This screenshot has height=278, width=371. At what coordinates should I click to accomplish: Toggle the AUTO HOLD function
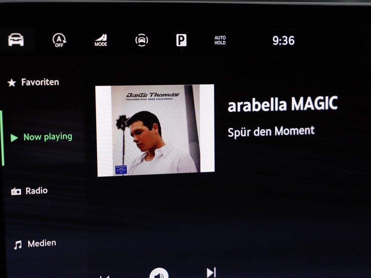click(220, 40)
